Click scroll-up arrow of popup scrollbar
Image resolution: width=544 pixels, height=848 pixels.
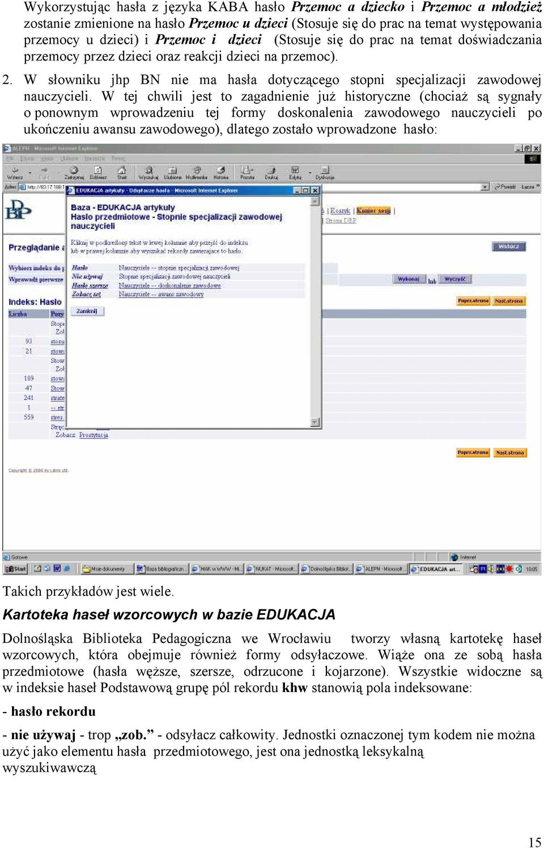point(316,201)
